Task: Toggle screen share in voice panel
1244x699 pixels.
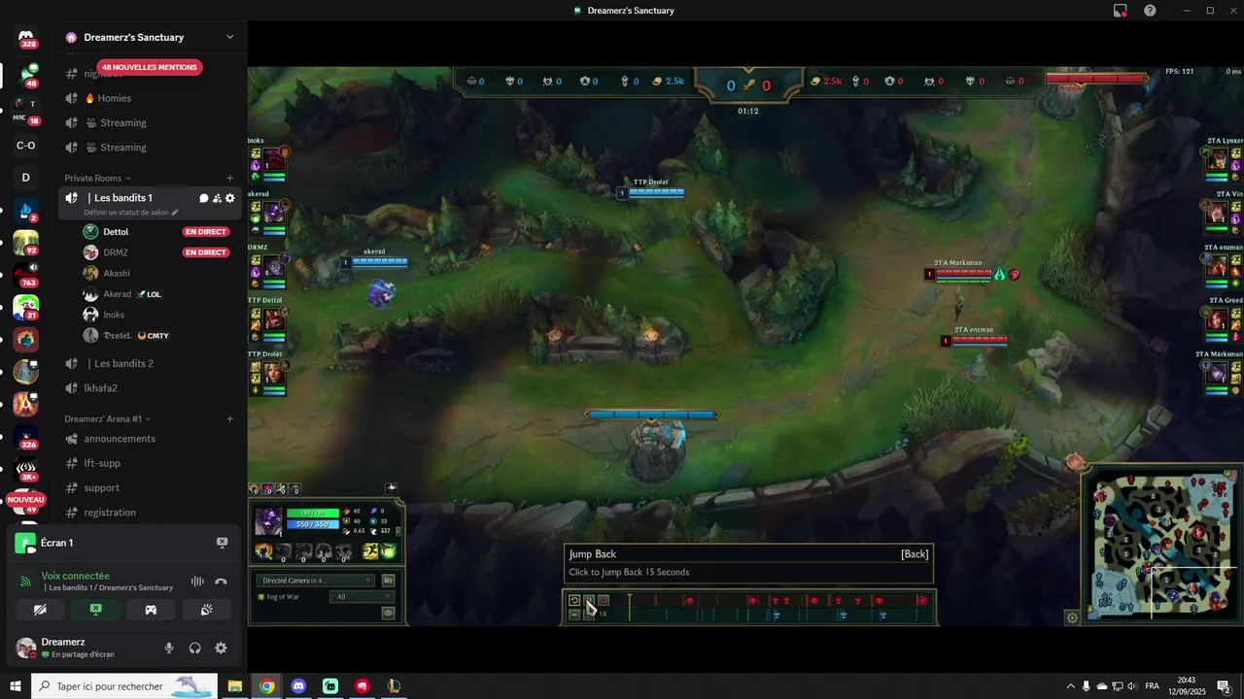Action: 95,610
